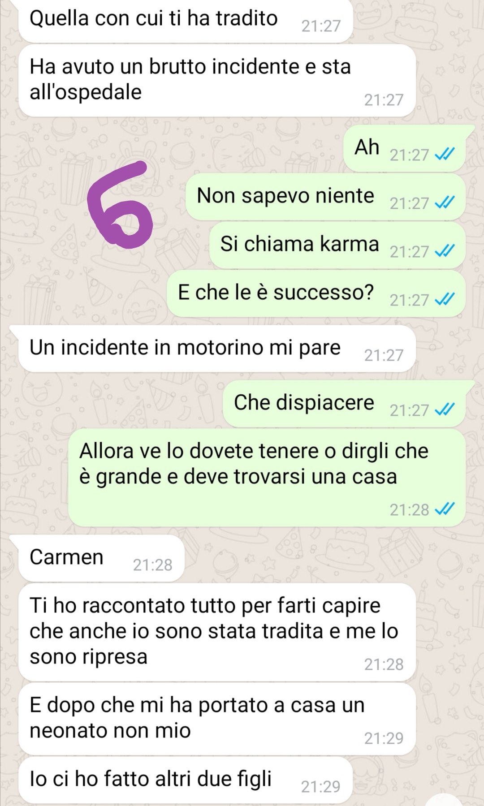Tap the 21:28 timestamp on 'Carmen' message

click(152, 565)
